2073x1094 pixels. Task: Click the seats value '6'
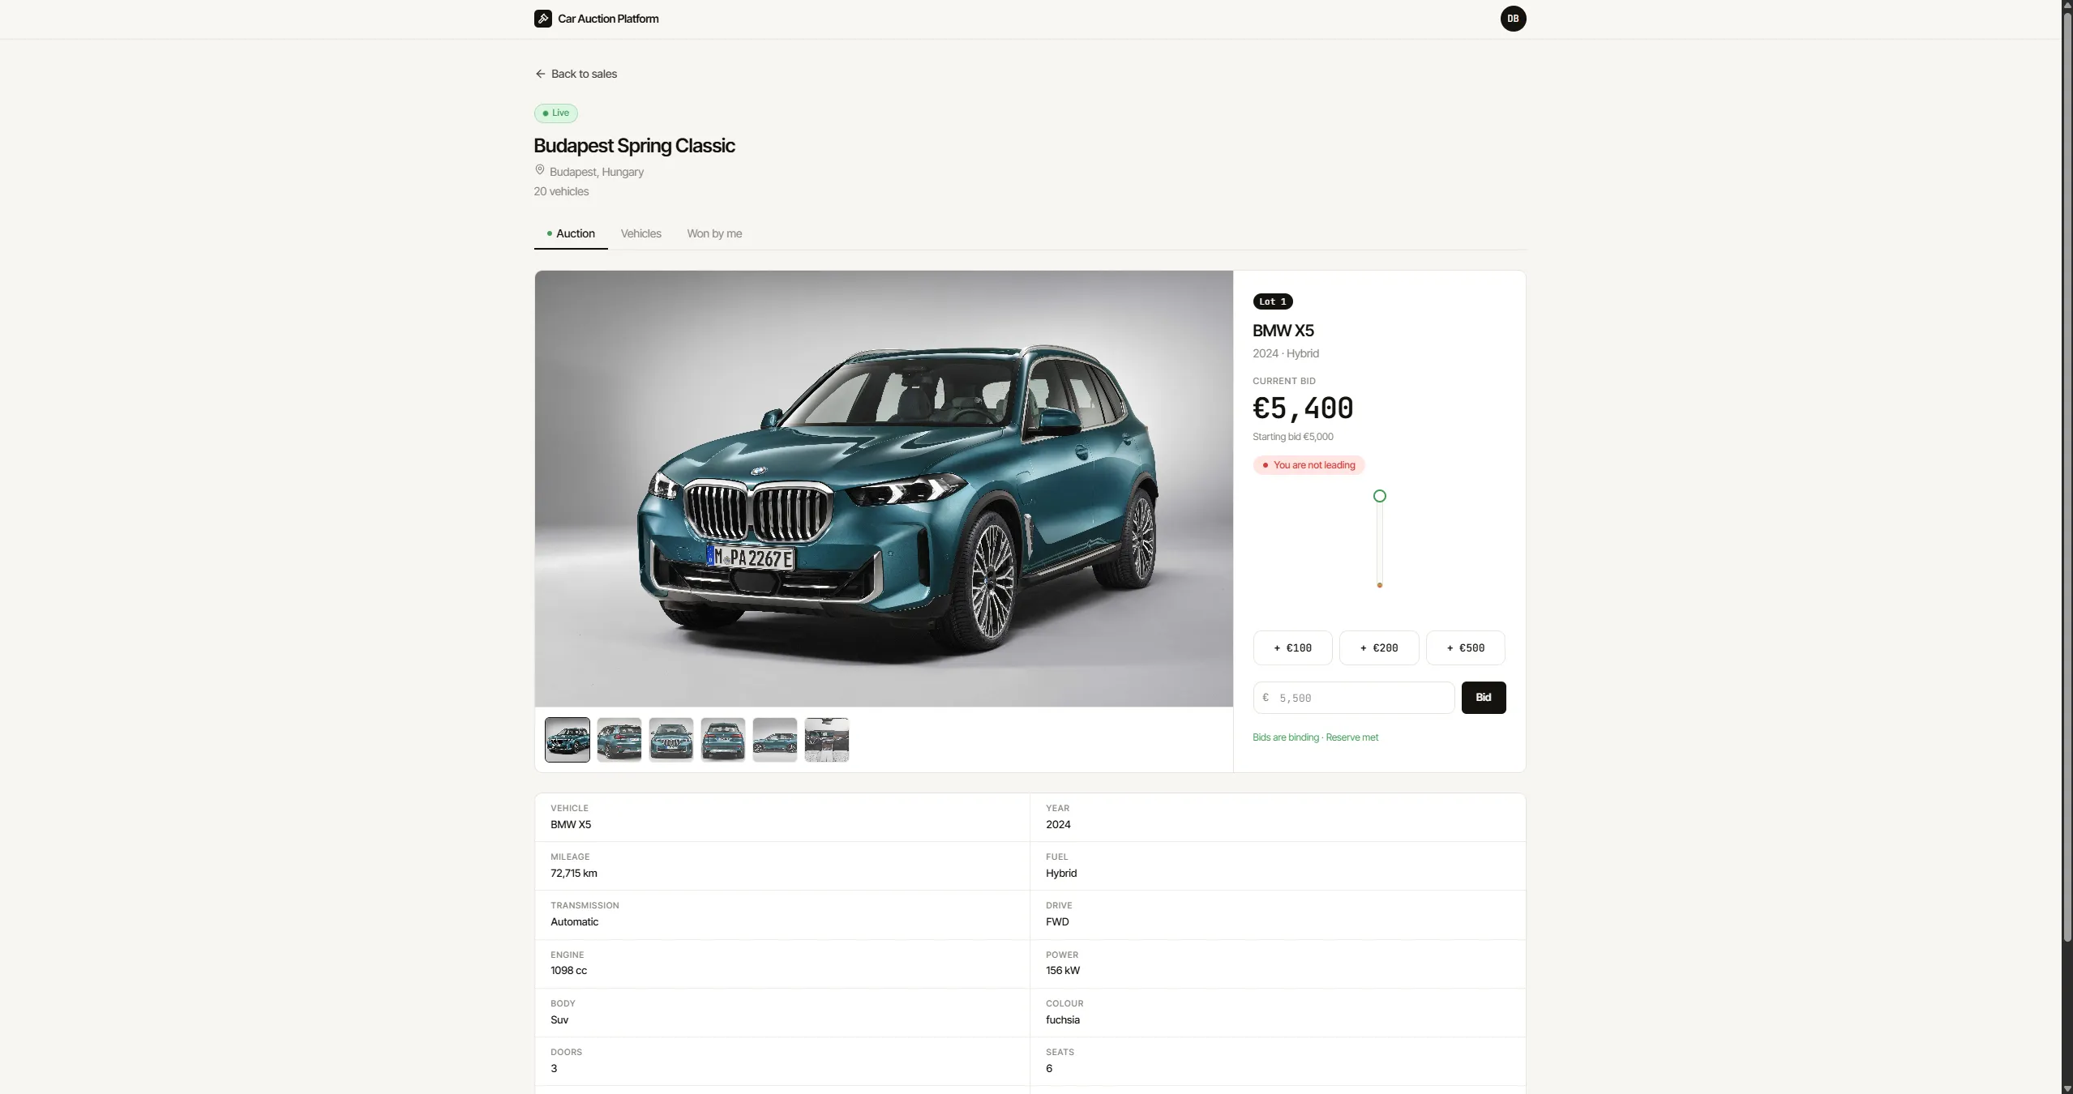1049,1068
